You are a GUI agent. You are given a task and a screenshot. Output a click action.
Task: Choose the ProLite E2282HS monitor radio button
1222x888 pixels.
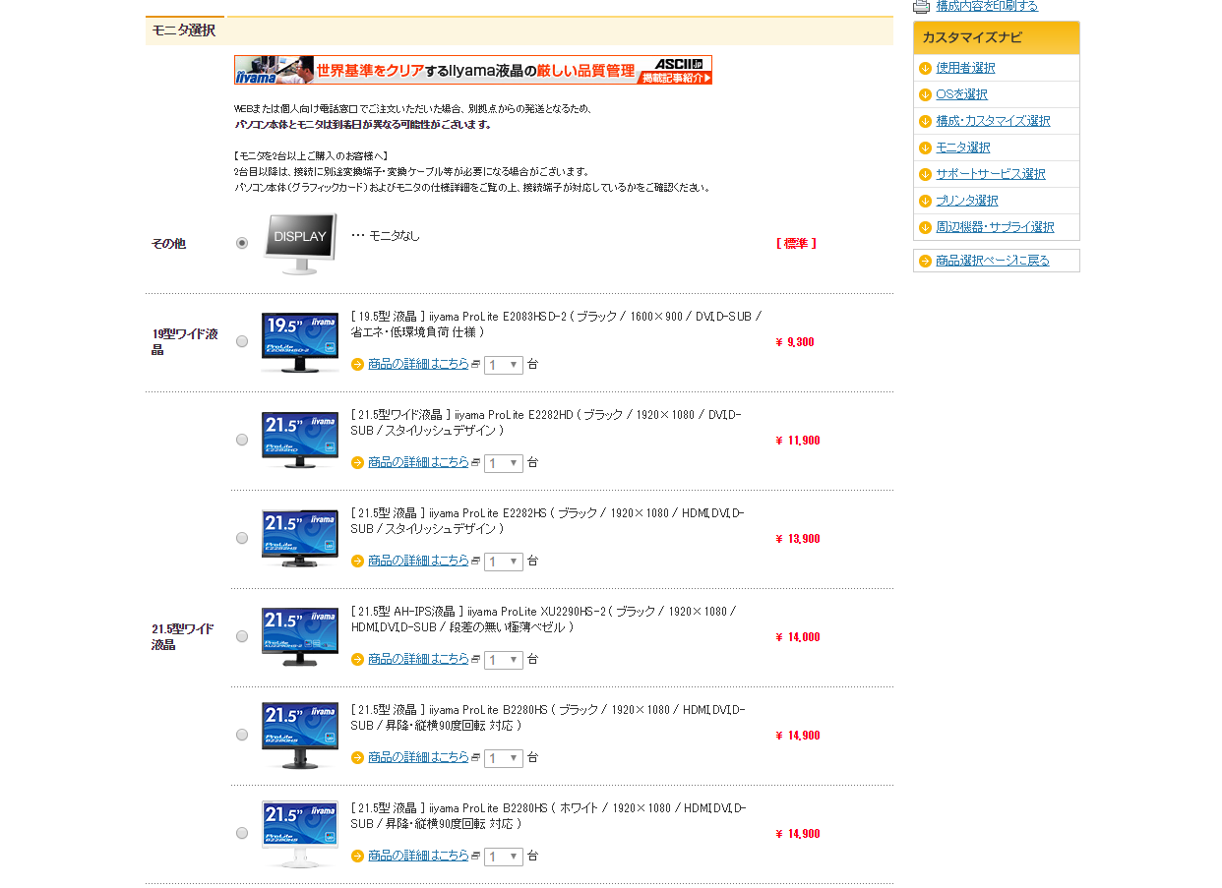242,538
